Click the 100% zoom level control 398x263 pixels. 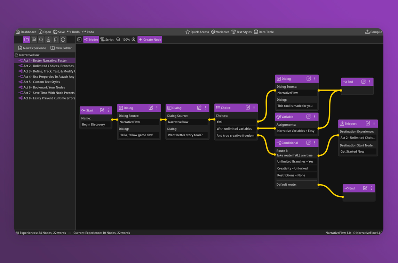126,40
